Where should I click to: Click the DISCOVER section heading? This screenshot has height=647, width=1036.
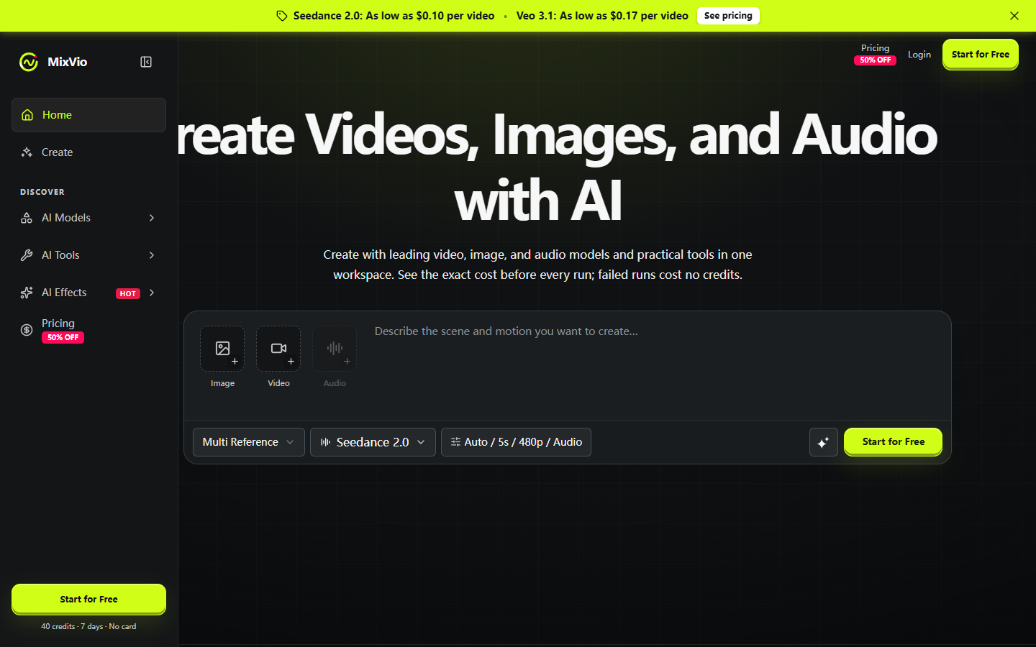[42, 192]
